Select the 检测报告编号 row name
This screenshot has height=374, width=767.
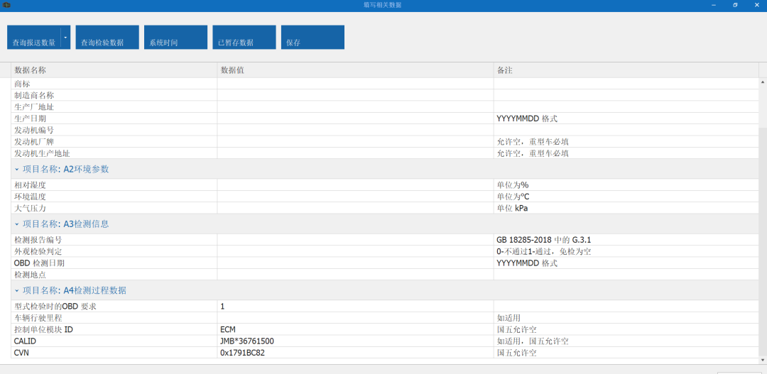tap(38, 240)
